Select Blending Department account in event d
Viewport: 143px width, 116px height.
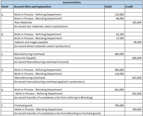pyautogui.click(x=59, y=74)
